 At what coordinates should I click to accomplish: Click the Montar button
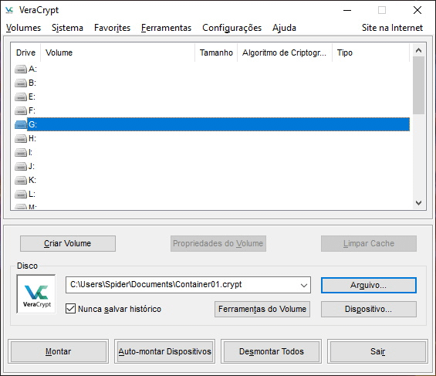point(58,351)
